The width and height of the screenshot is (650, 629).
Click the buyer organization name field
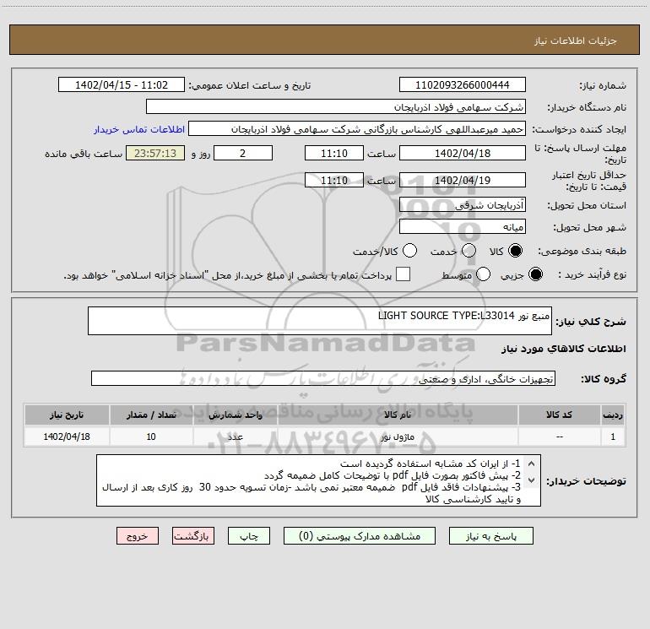pyautogui.click(x=336, y=106)
